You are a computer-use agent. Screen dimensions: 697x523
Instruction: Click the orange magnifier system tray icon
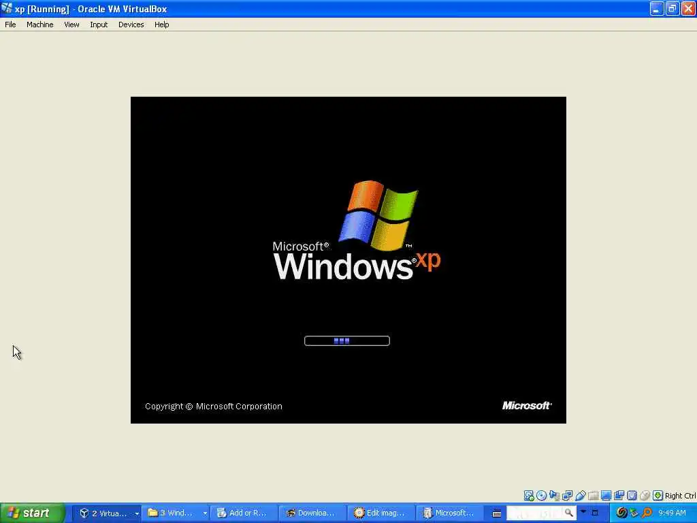(647, 513)
